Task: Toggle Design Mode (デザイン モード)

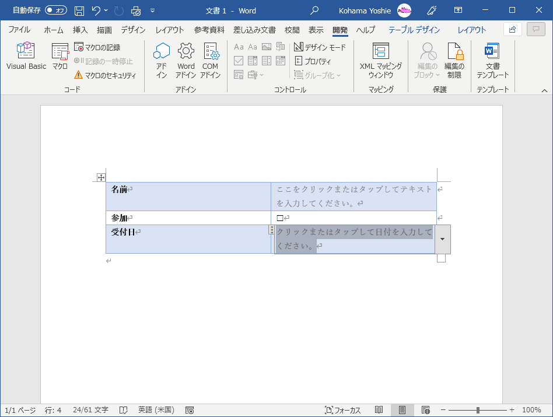Action: pos(320,47)
